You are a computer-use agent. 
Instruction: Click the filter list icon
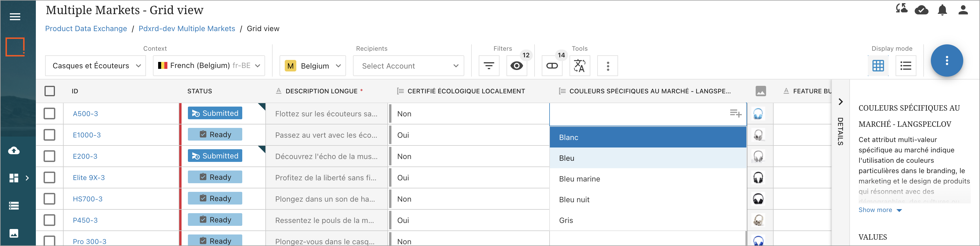(x=489, y=66)
